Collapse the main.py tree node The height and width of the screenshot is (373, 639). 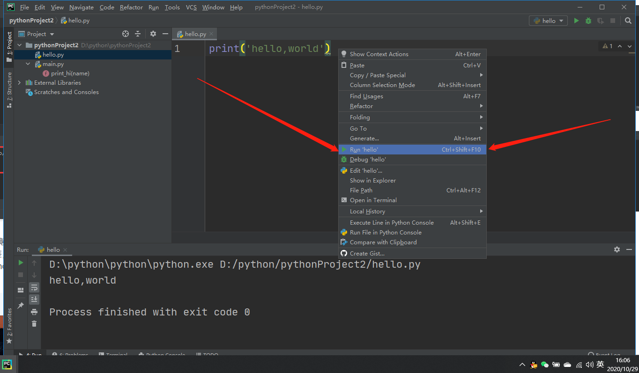click(28, 64)
